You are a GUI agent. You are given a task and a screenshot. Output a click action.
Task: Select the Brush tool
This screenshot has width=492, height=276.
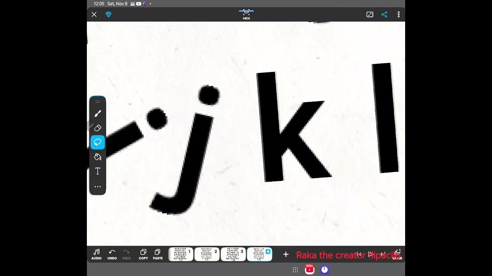pyautogui.click(x=98, y=113)
